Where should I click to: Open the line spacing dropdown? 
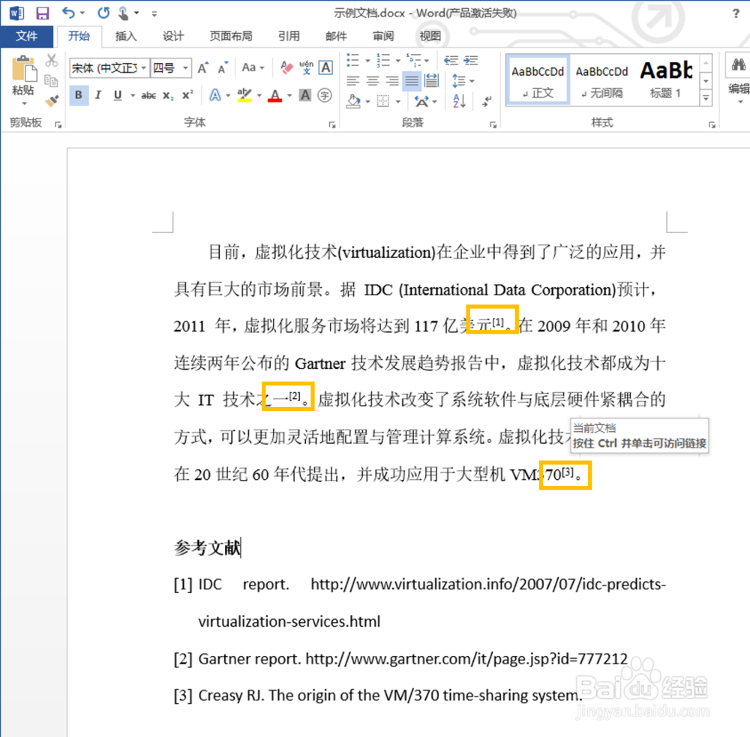[463, 81]
